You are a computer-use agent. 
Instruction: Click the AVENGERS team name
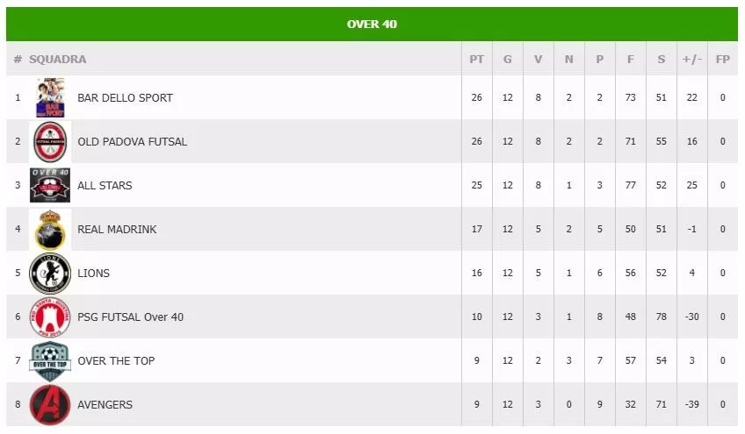105,405
